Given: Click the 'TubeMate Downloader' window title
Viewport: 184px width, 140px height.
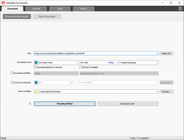Looking at the screenshot, I should pos(17,3).
